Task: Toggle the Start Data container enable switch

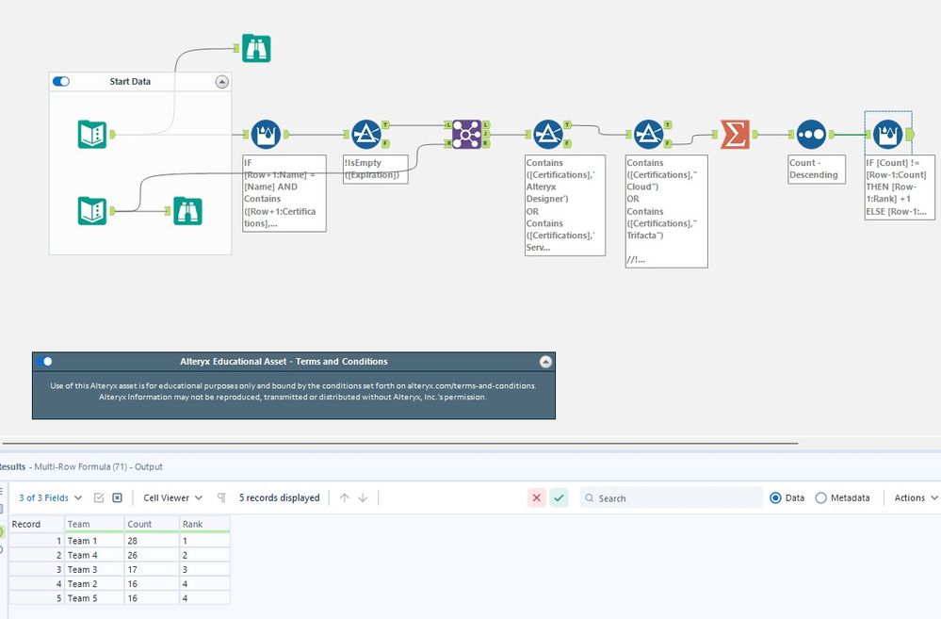Action: click(x=61, y=81)
